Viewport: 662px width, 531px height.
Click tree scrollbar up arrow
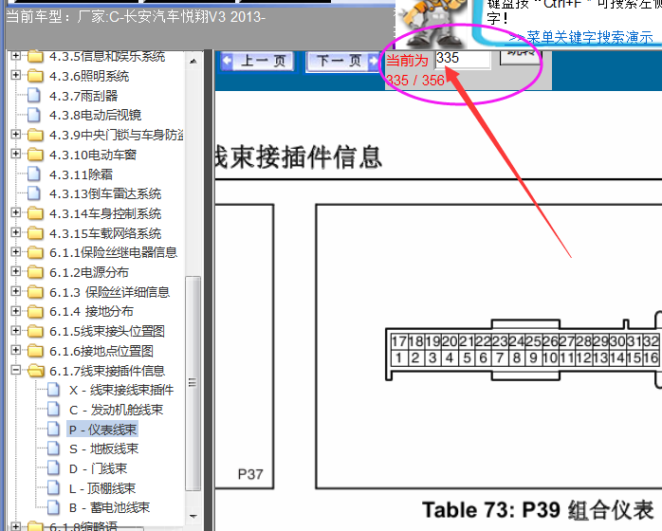point(193,62)
